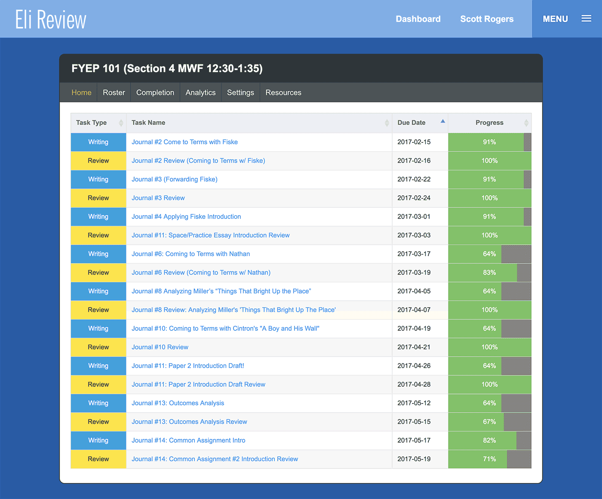Click course title FYEP 101 (Section 4)
Image resolution: width=602 pixels, height=499 pixels.
(x=167, y=68)
